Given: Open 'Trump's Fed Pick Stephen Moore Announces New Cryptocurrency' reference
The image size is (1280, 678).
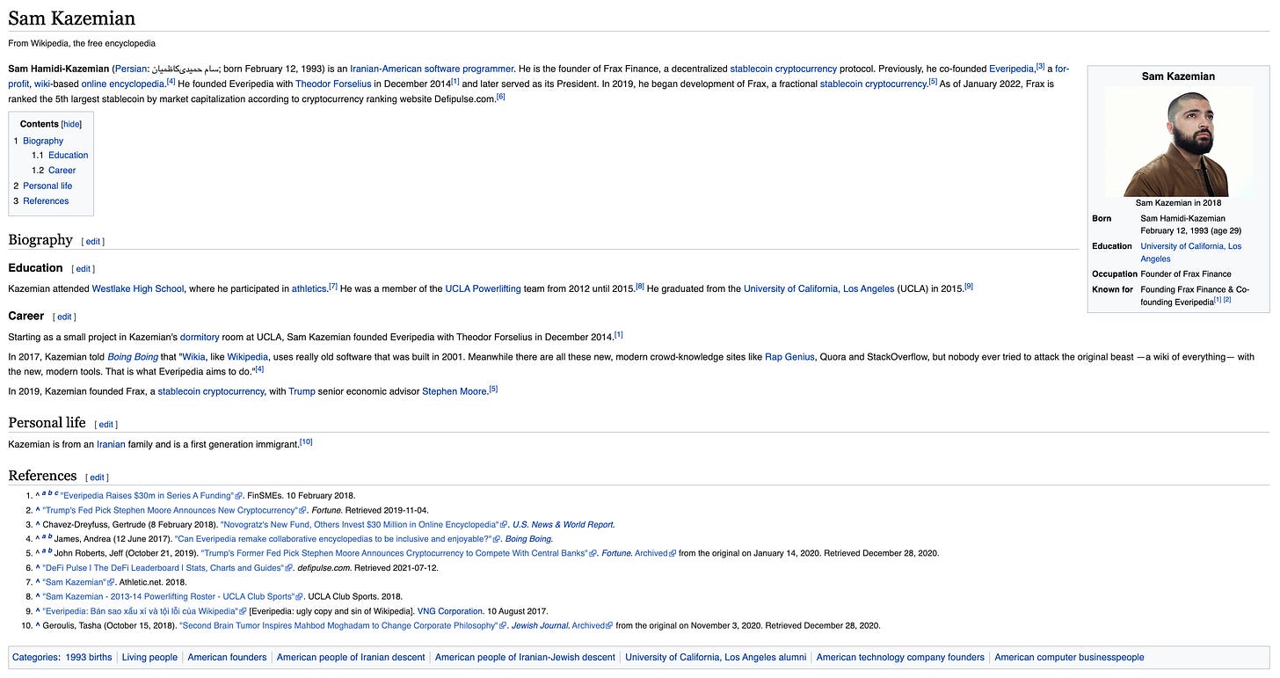Looking at the screenshot, I should coord(170,510).
